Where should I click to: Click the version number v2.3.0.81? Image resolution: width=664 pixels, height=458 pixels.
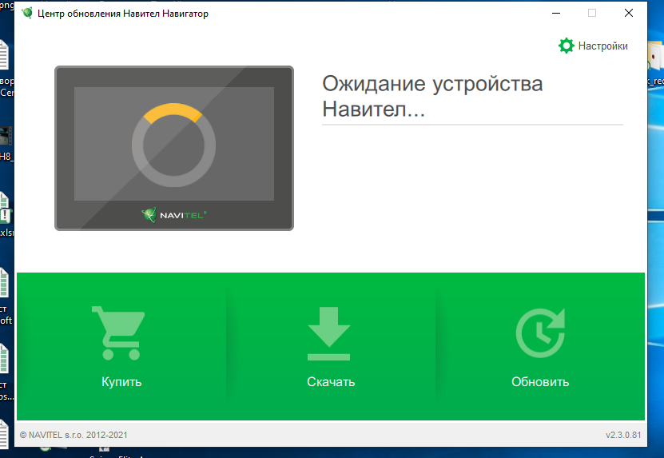click(x=623, y=435)
